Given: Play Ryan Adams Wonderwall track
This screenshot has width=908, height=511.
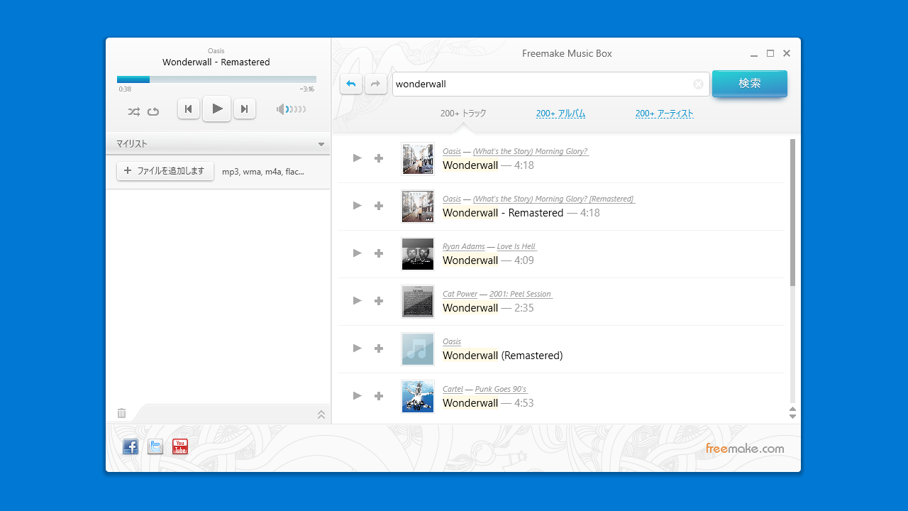Looking at the screenshot, I should click(358, 253).
